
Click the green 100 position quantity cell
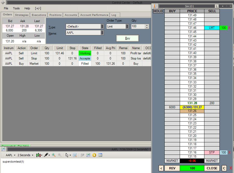[192, 168]
